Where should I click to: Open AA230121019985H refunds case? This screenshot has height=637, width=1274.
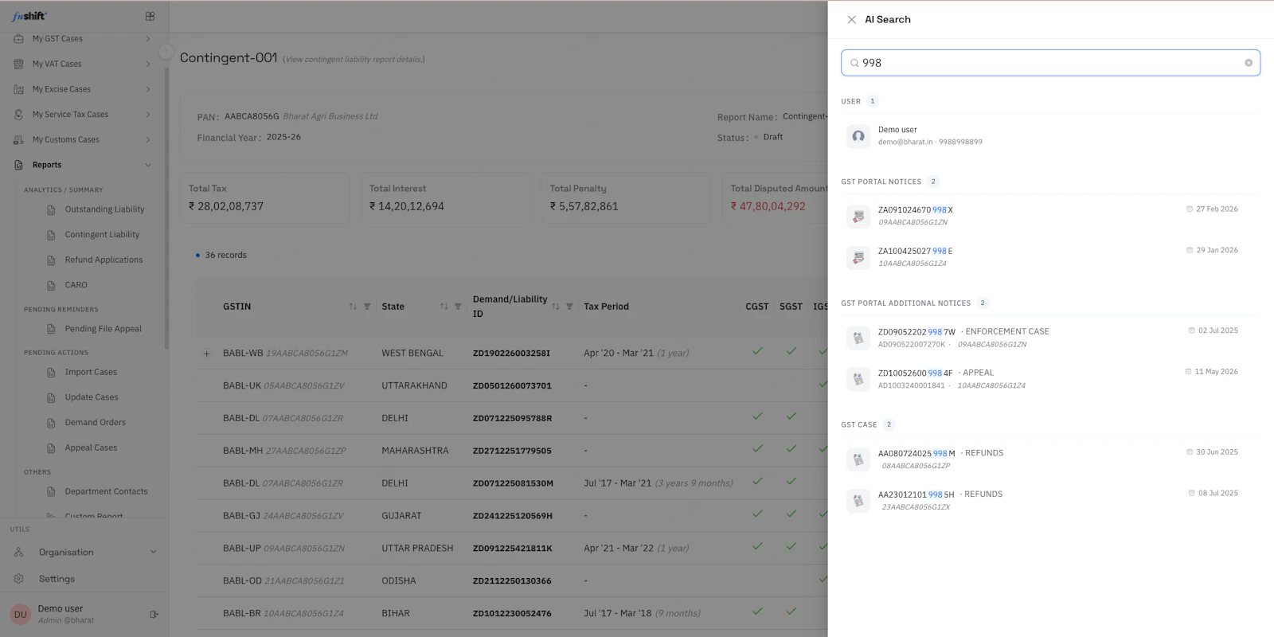(1050, 500)
